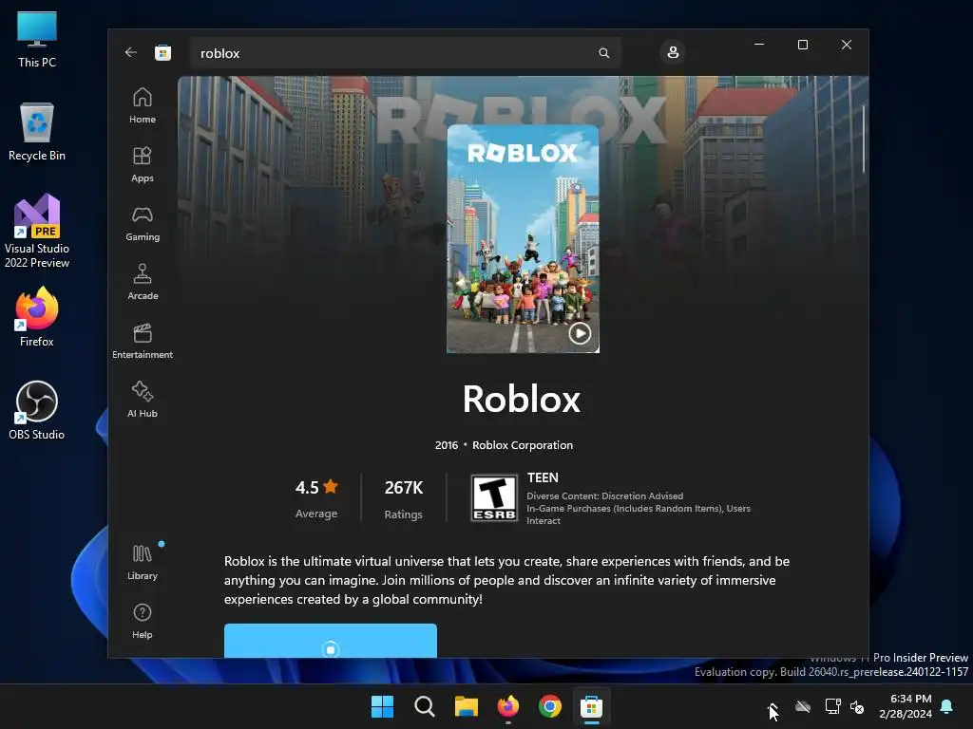Click the 4.5 star average rating
Image resolution: width=973 pixels, height=729 pixels.
point(316,497)
